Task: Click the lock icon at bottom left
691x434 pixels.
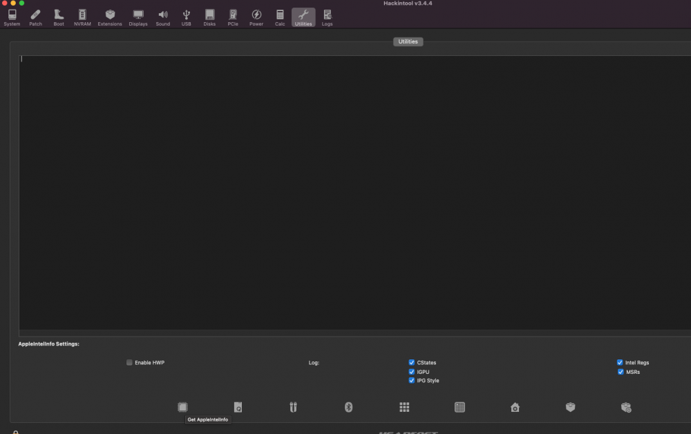Action: point(15,432)
